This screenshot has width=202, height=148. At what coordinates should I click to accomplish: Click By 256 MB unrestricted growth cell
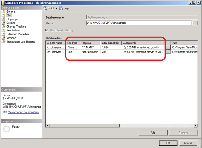(144, 47)
